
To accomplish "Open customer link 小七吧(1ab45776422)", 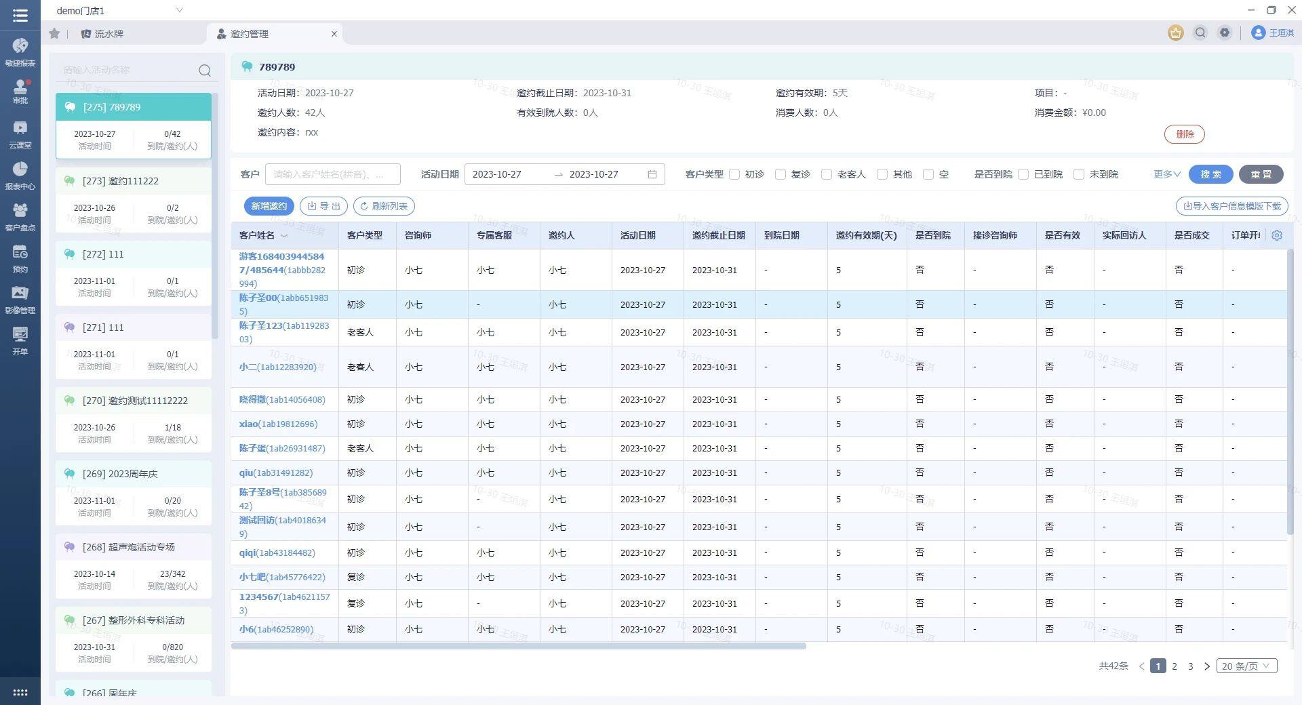I will pyautogui.click(x=282, y=577).
